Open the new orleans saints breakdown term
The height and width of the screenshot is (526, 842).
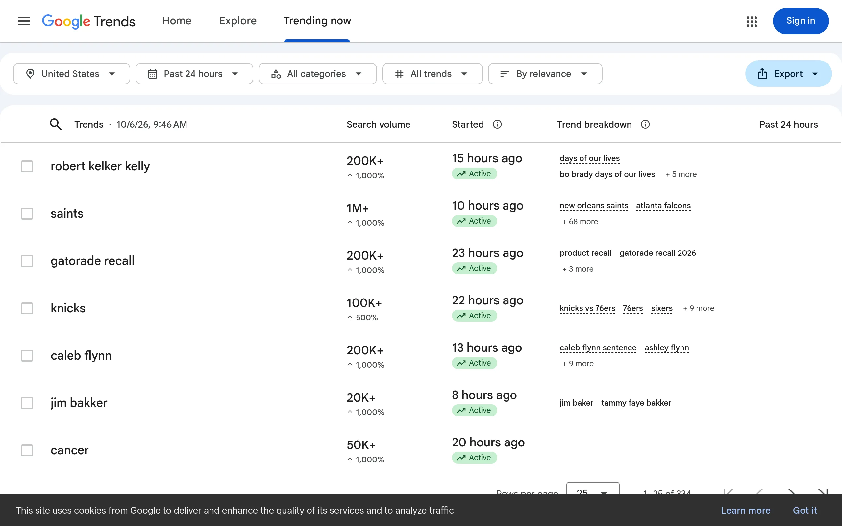click(x=594, y=205)
